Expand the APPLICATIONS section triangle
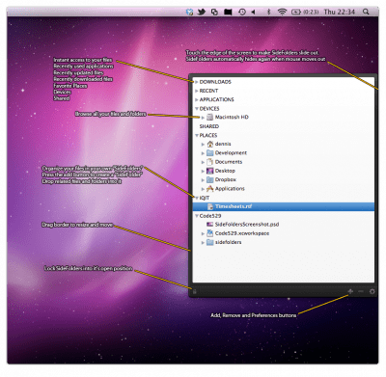The height and width of the screenshot is (377, 386). (x=196, y=99)
